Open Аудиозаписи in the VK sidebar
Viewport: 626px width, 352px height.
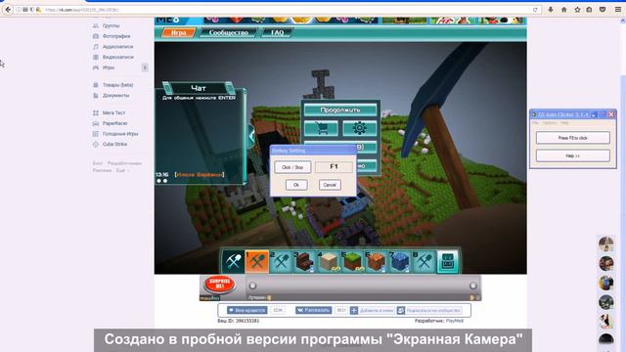[x=117, y=47]
